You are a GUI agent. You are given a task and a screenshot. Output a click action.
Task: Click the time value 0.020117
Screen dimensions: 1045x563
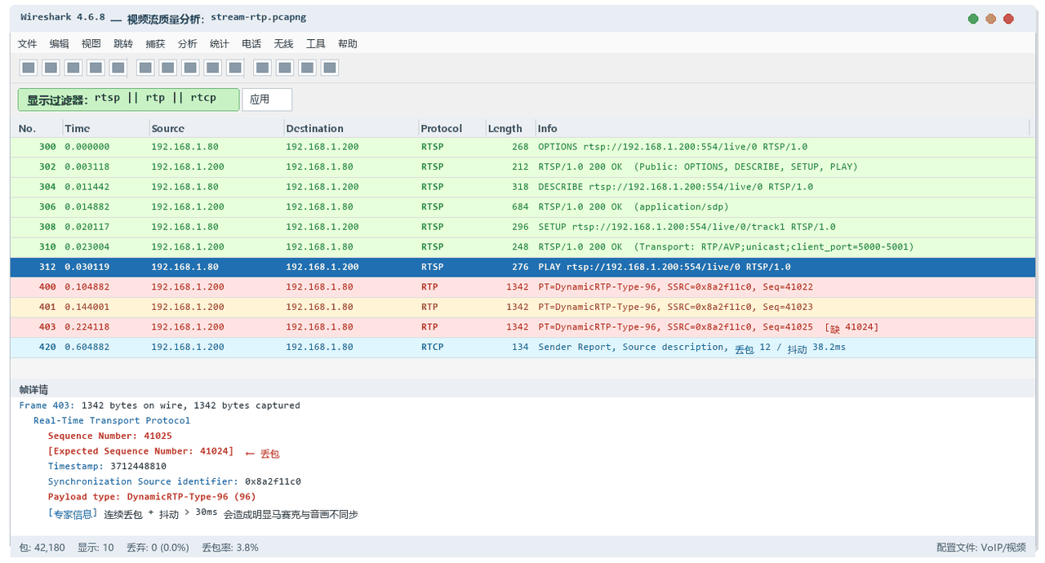point(87,227)
